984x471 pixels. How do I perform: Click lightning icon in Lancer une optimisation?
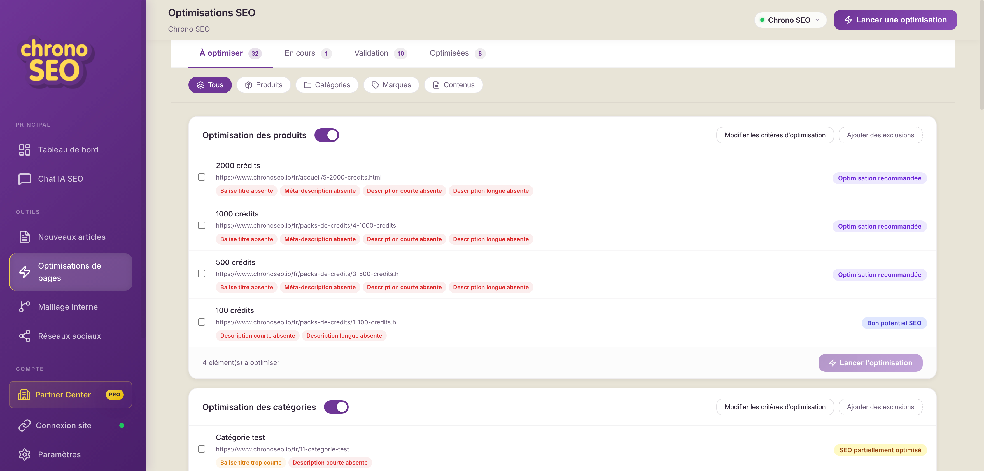[848, 20]
